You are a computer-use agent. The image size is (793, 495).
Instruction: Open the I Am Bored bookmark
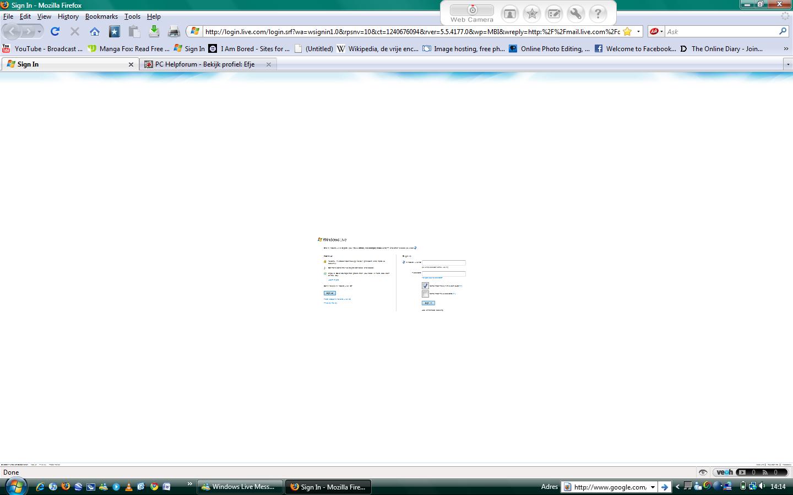pyautogui.click(x=249, y=49)
